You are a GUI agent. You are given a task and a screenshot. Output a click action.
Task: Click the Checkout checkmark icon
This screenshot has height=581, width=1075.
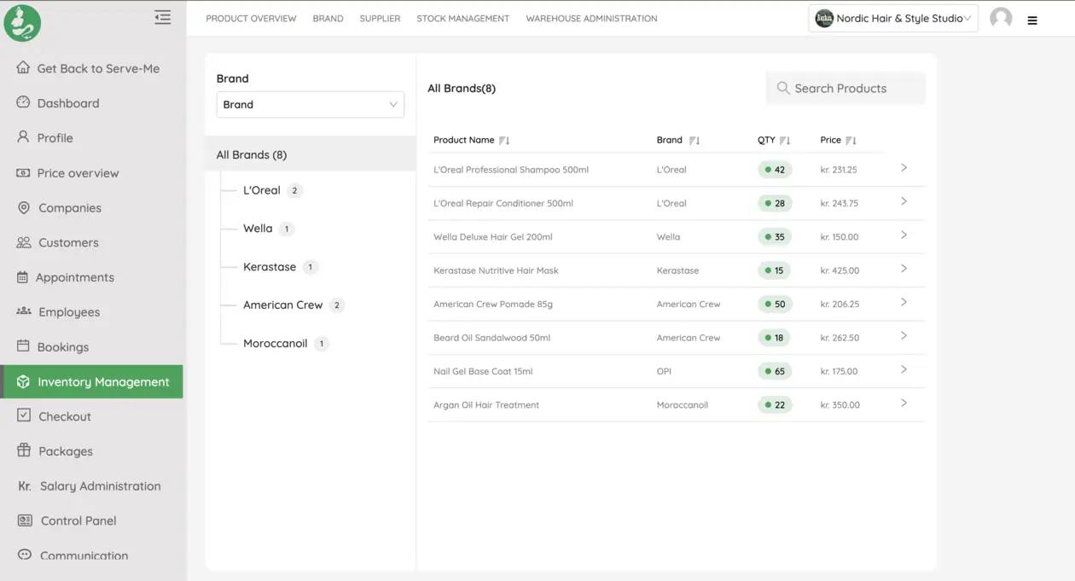[x=24, y=415]
